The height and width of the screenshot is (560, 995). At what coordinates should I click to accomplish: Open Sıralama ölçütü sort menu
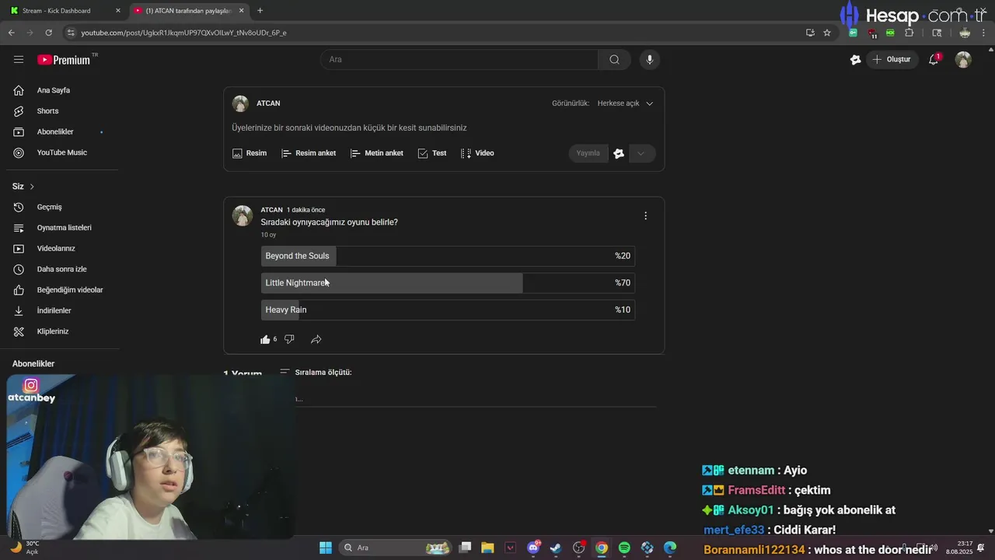click(316, 373)
